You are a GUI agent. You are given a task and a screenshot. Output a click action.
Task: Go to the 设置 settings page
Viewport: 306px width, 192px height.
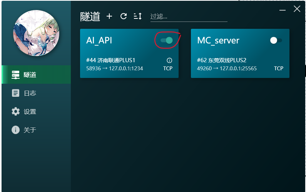point(36,112)
